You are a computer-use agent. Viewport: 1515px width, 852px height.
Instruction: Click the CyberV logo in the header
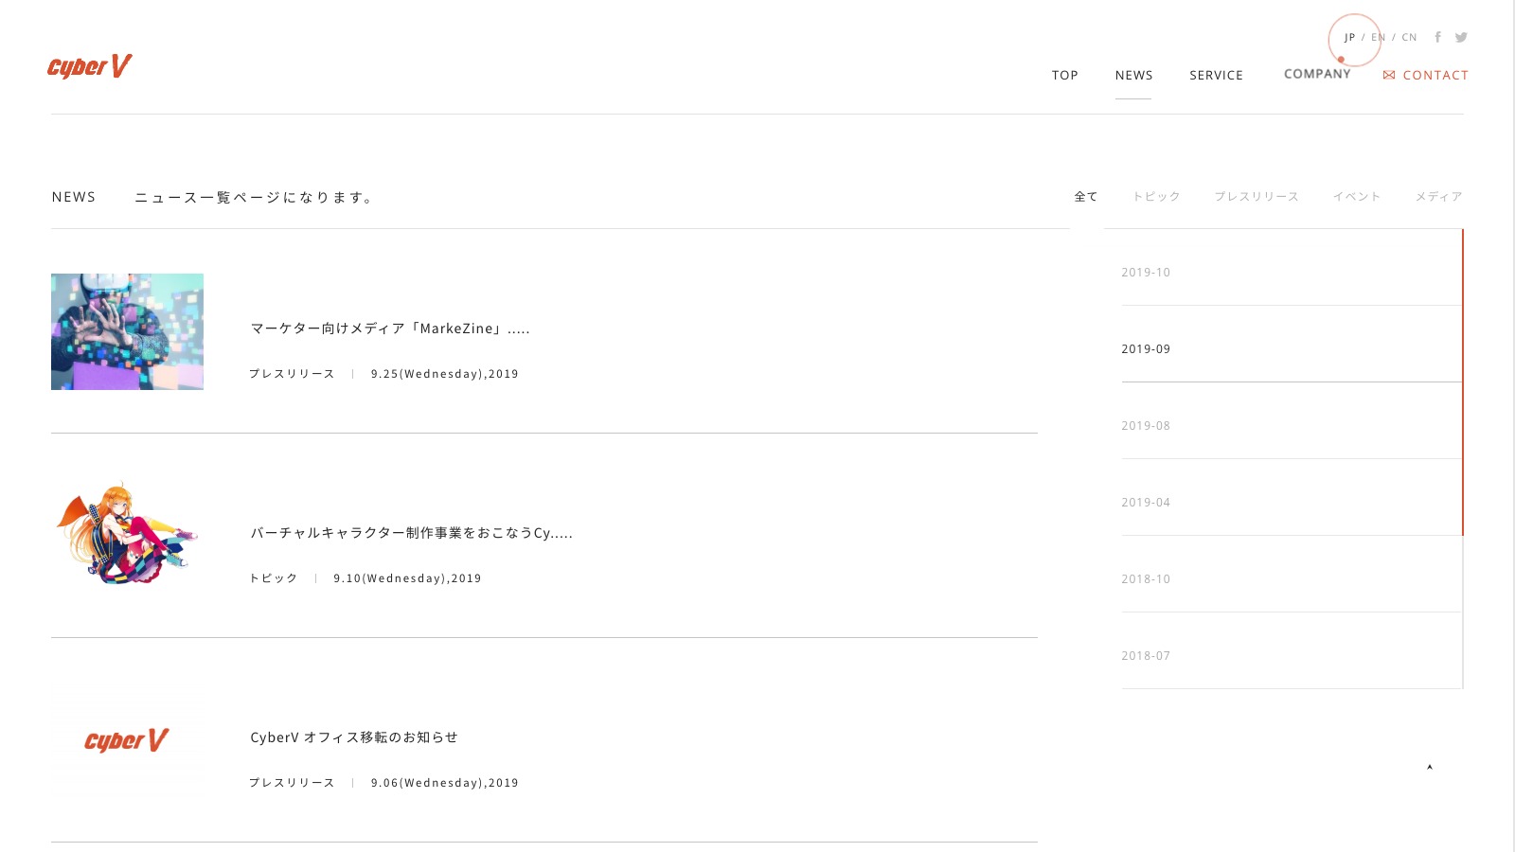tap(90, 66)
